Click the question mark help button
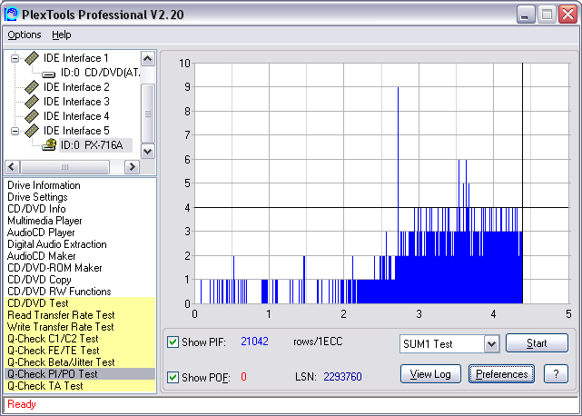Screen dimensions: 582x416 [556, 373]
